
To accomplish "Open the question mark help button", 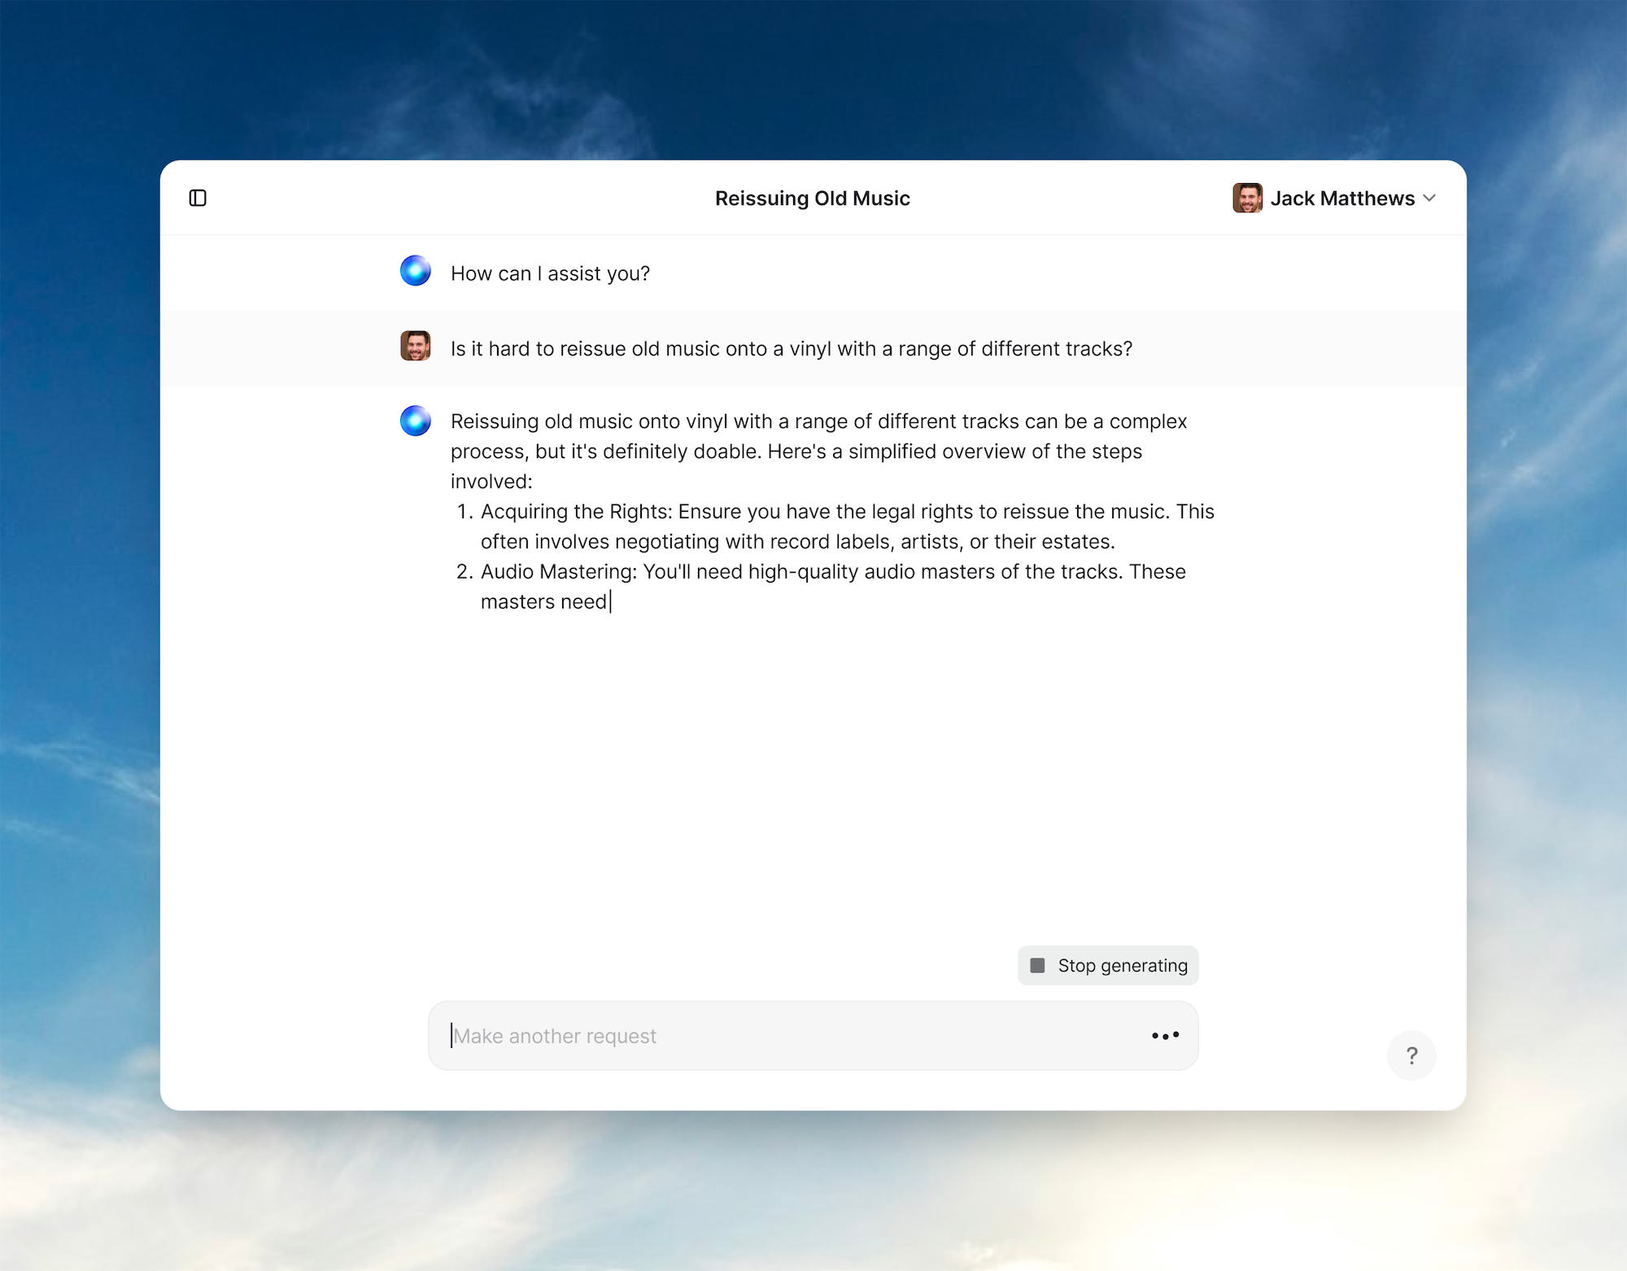I will (x=1411, y=1055).
